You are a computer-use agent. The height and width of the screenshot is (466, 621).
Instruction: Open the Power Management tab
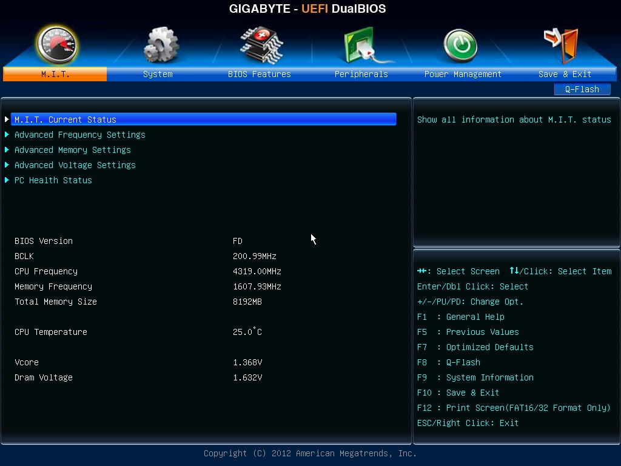coord(463,74)
